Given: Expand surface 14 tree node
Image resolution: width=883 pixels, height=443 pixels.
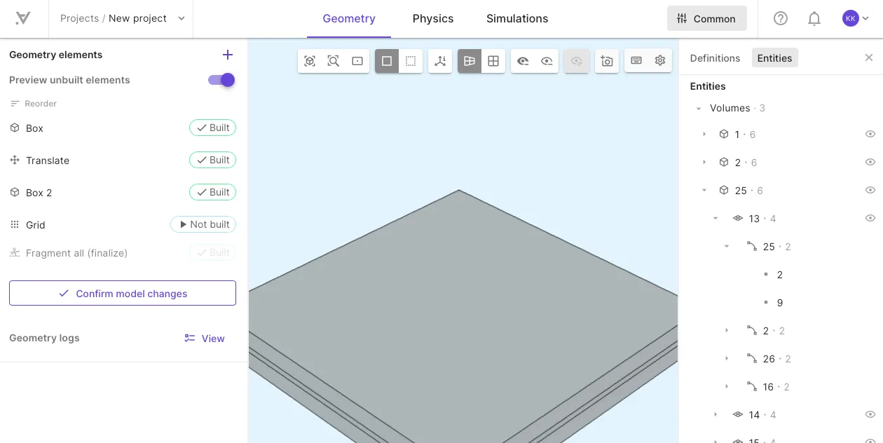Looking at the screenshot, I should point(716,414).
